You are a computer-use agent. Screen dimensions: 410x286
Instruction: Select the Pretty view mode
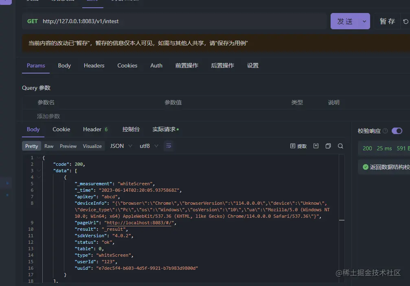pos(32,146)
